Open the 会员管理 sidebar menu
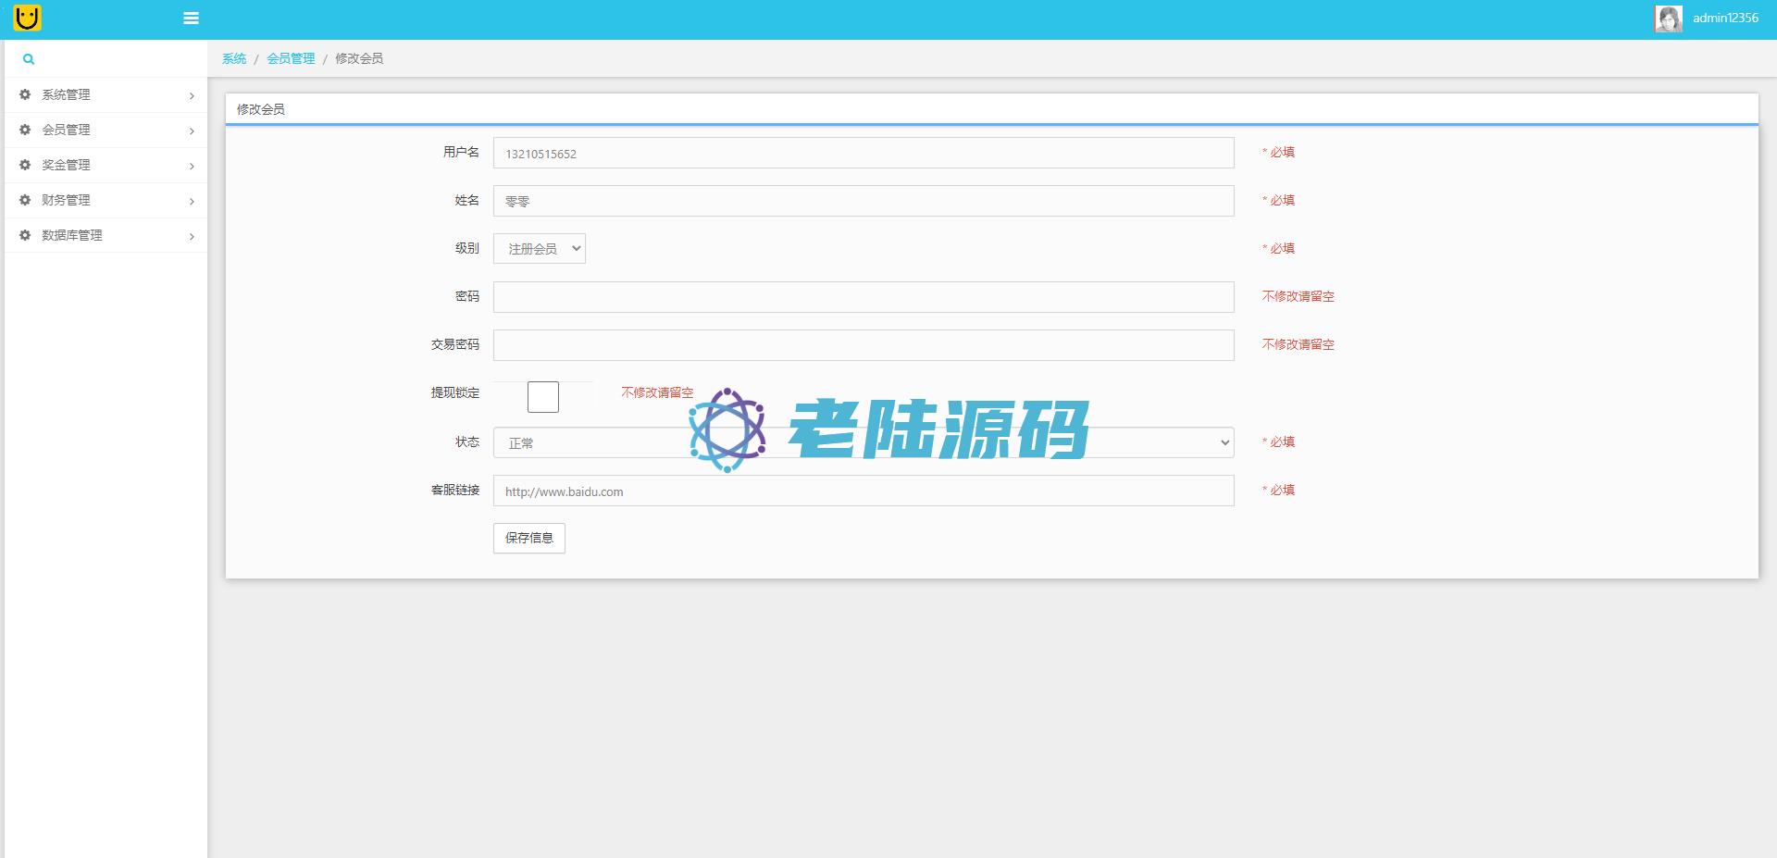The height and width of the screenshot is (858, 1777). pyautogui.click(x=67, y=130)
